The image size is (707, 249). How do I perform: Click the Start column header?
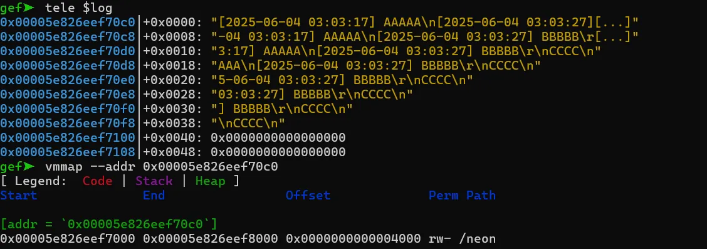[x=18, y=195]
